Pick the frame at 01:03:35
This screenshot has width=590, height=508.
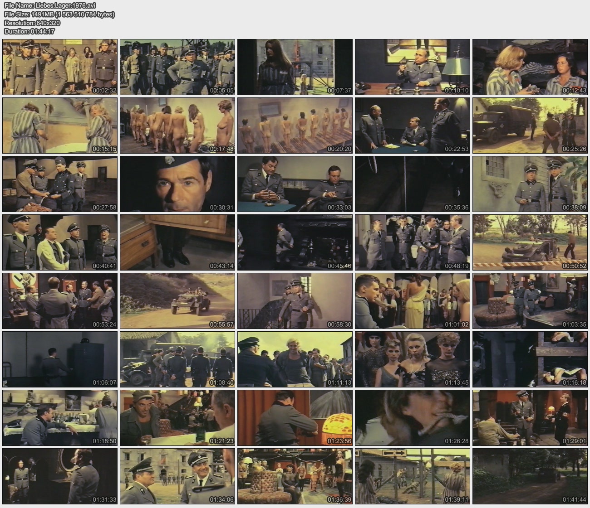(x=530, y=301)
